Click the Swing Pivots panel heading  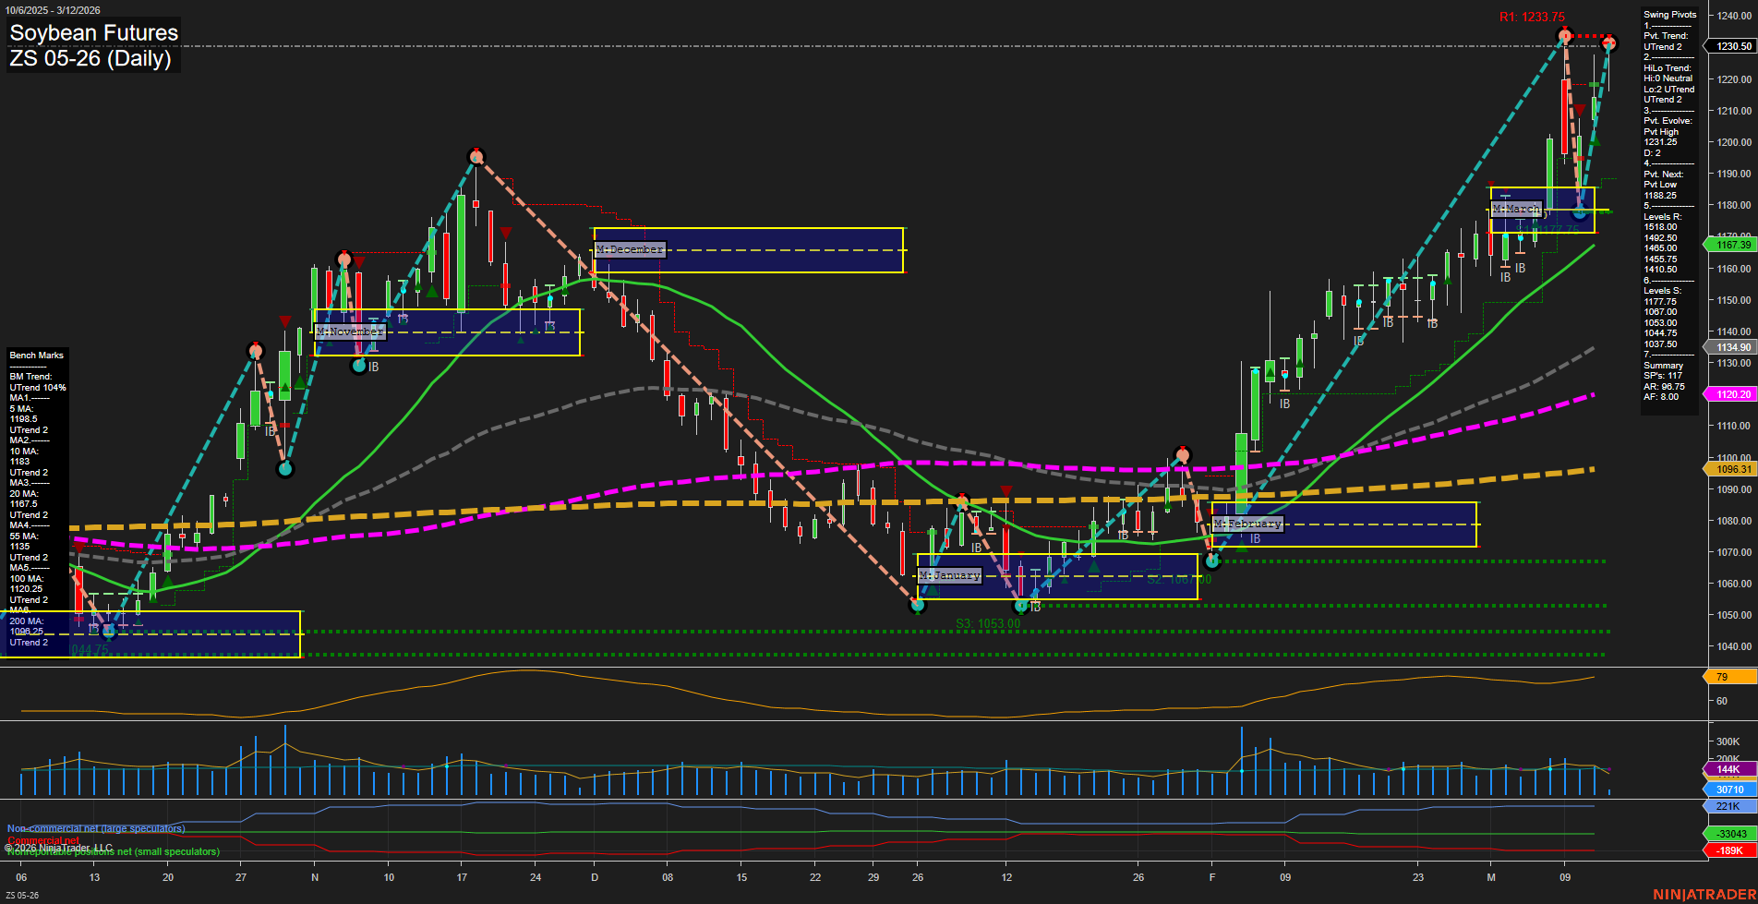tap(1669, 15)
